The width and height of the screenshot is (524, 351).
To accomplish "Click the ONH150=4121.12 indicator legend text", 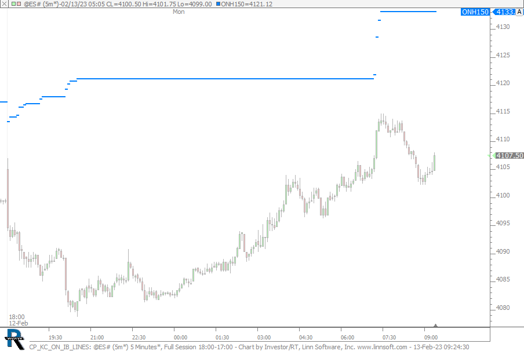I will (246, 4).
